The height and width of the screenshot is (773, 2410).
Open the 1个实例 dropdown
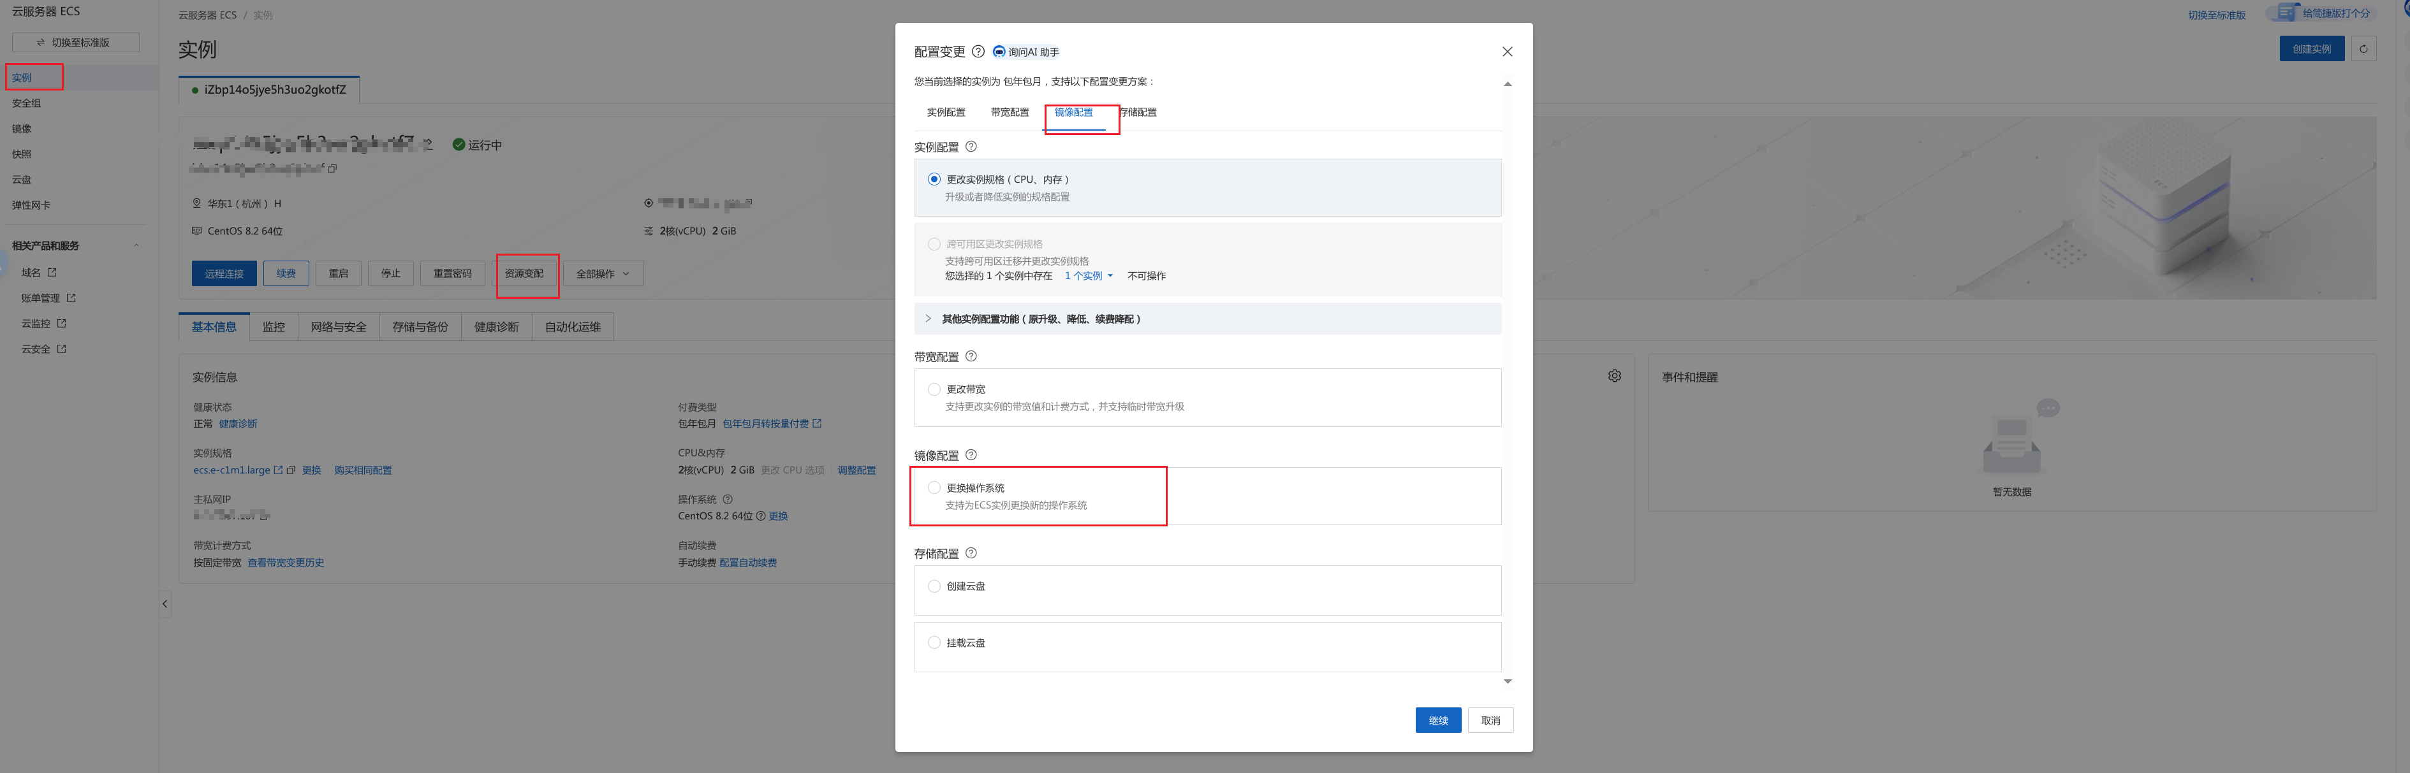tap(1089, 276)
